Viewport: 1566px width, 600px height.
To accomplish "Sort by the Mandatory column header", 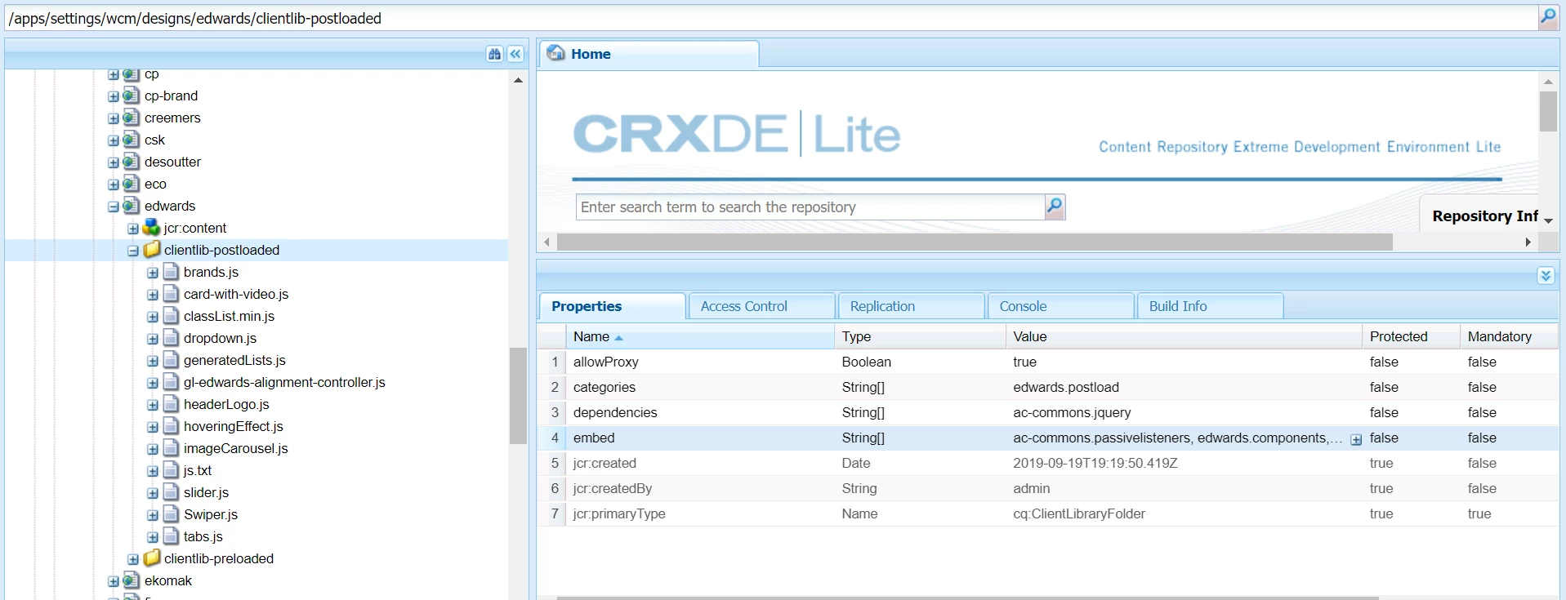I will (1509, 336).
